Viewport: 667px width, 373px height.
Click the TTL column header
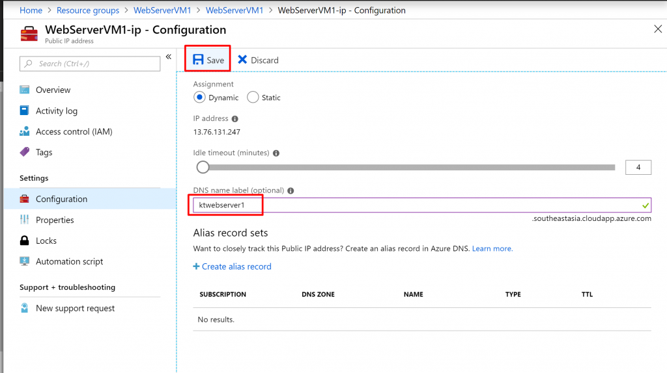[587, 294]
